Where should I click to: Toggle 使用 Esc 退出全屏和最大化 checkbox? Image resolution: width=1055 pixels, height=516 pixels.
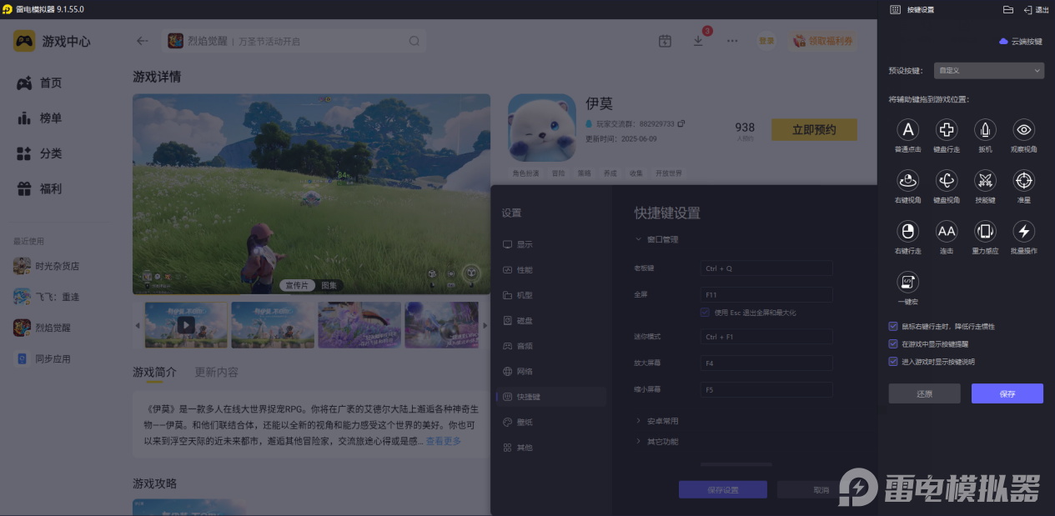pyautogui.click(x=705, y=313)
